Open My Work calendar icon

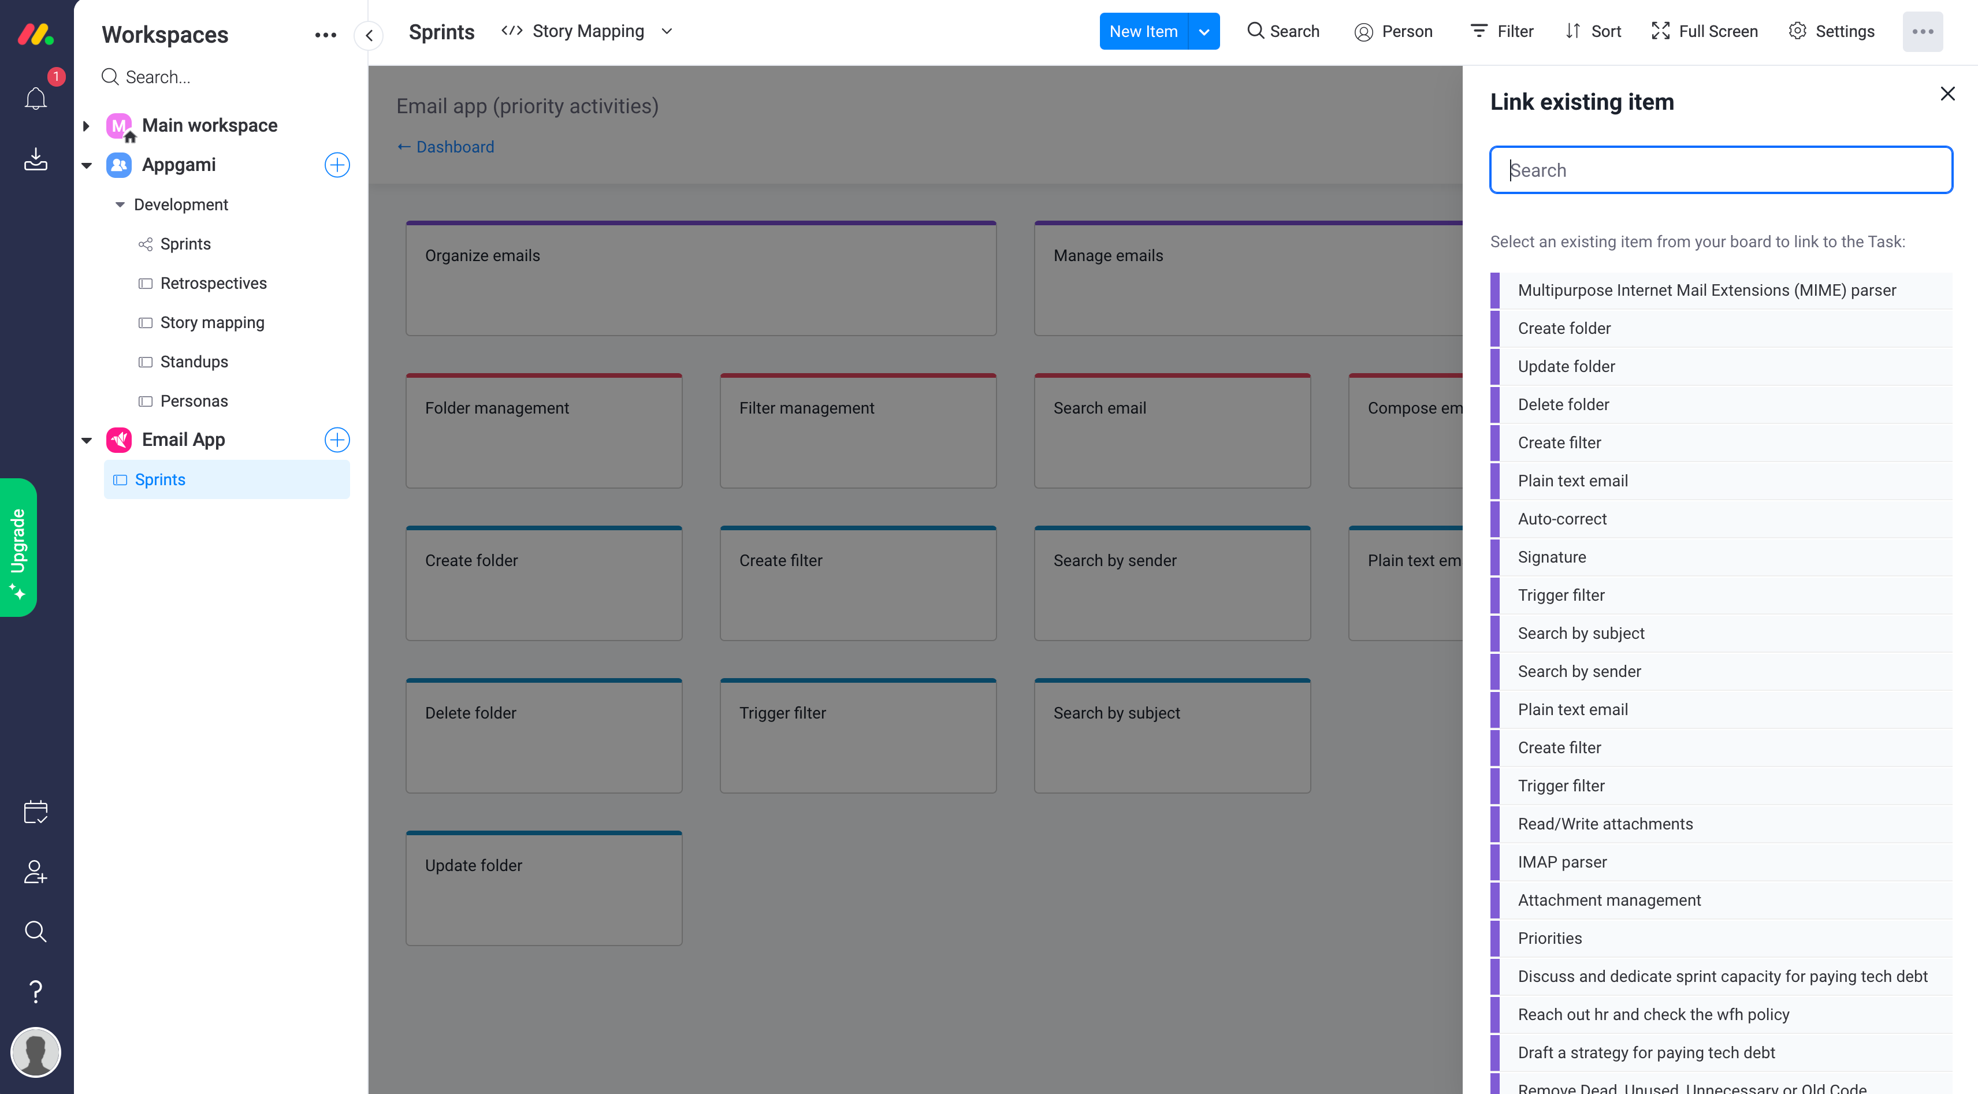(35, 812)
